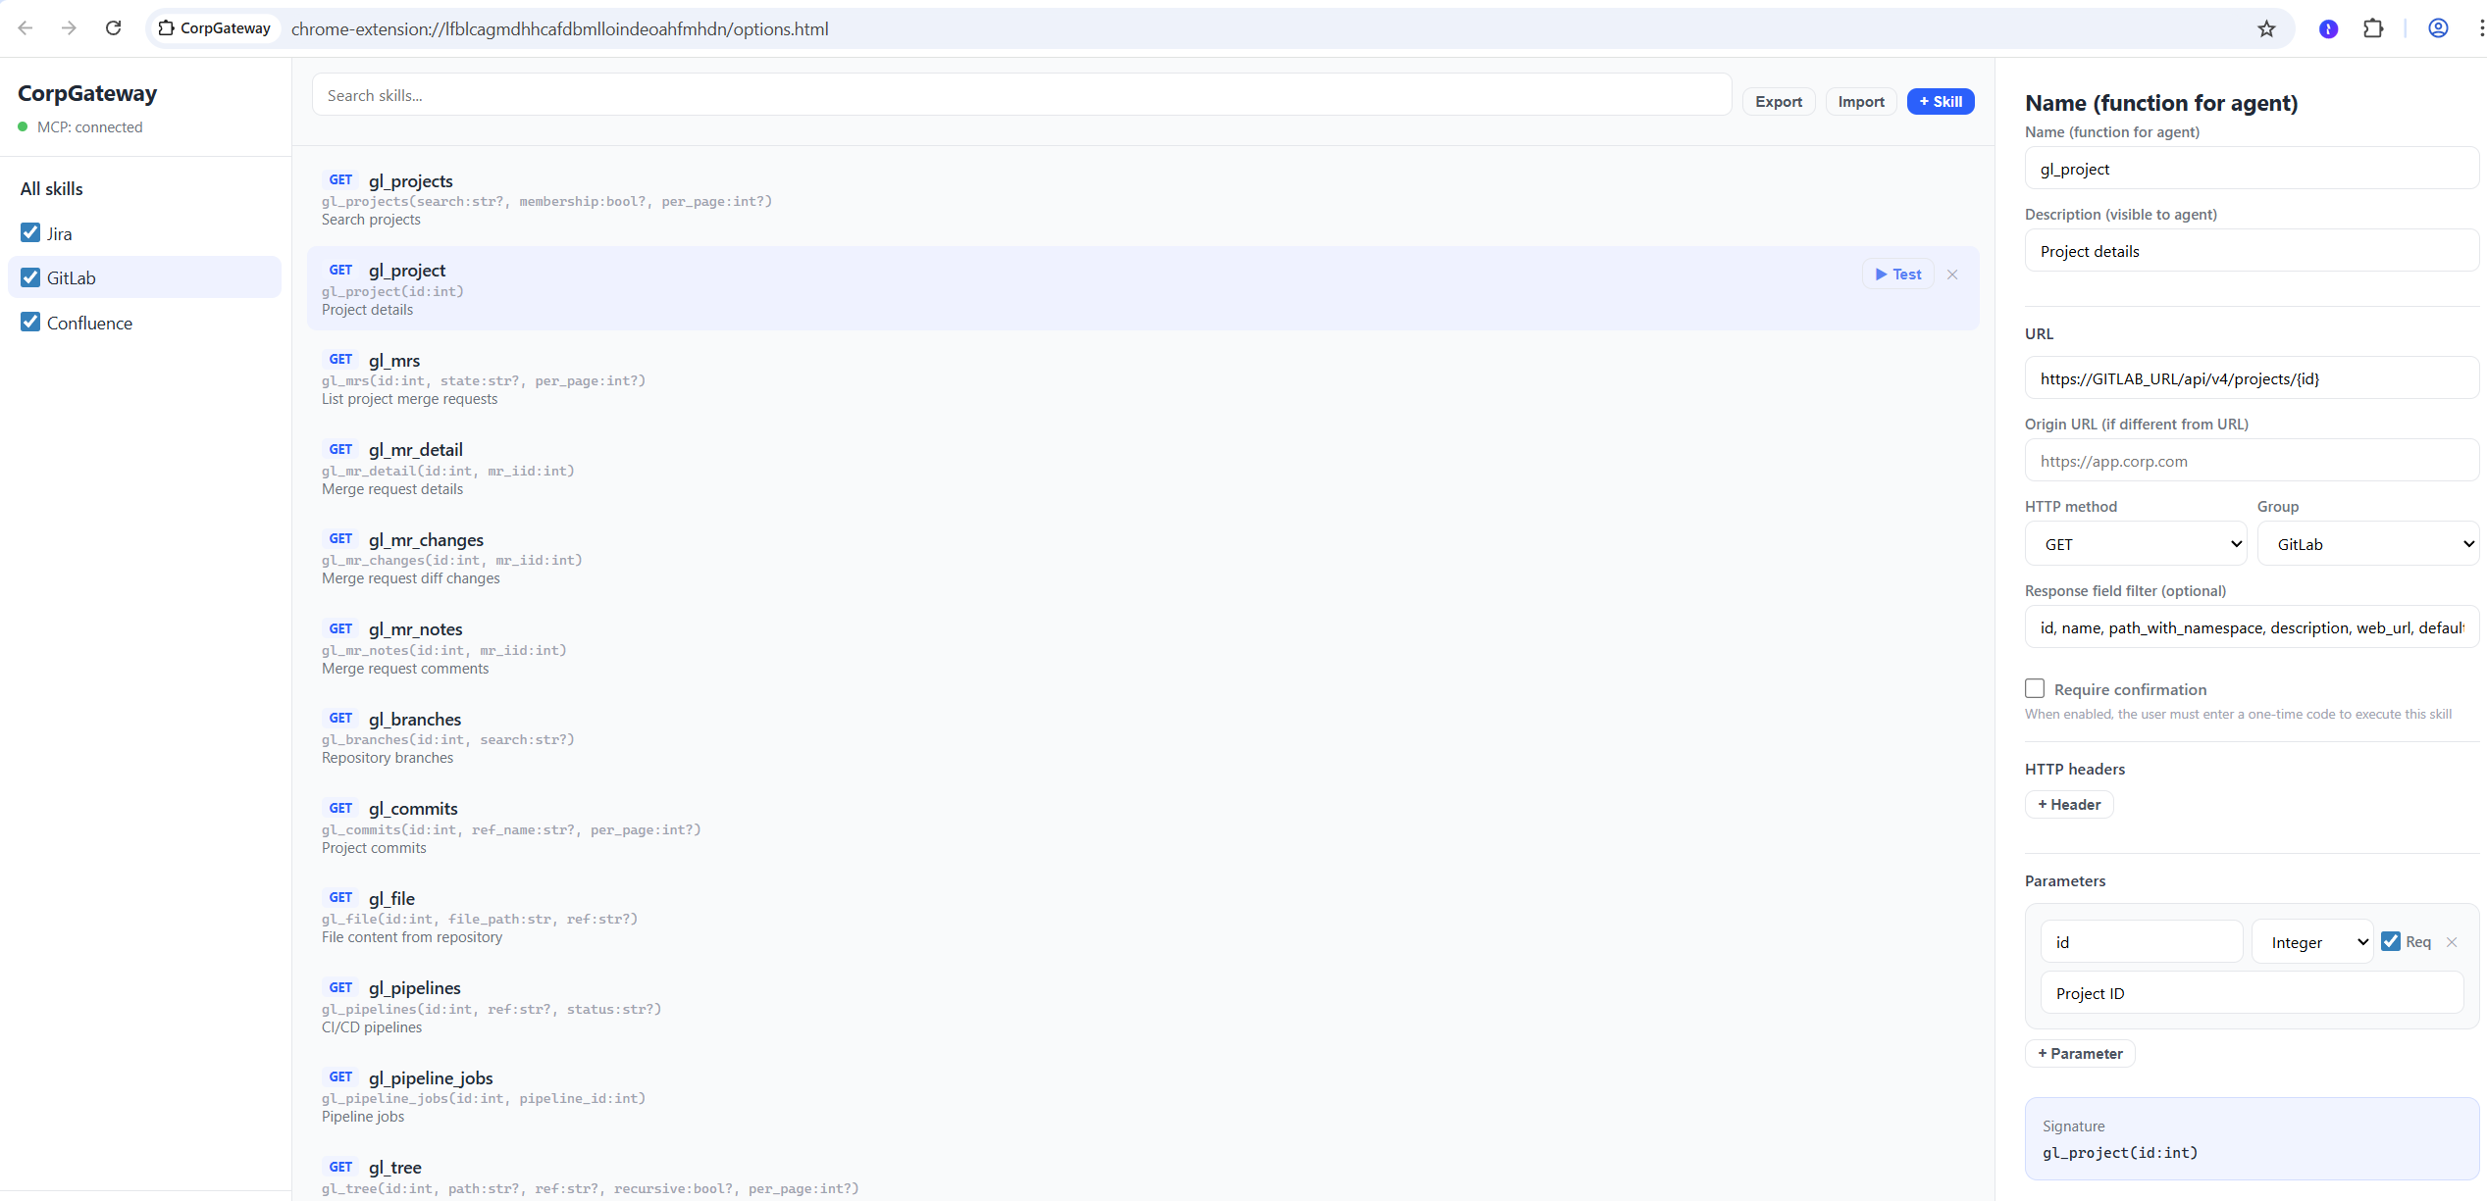Viewport: 2487px width, 1201px height.
Task: Select the Confluence group label in sidebar
Action: click(89, 324)
